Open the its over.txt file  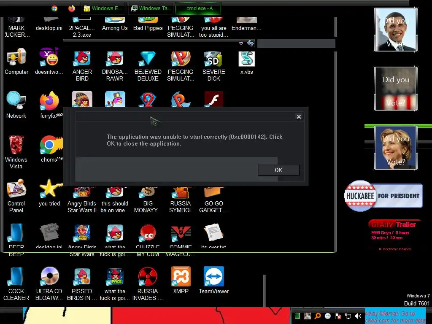click(214, 236)
